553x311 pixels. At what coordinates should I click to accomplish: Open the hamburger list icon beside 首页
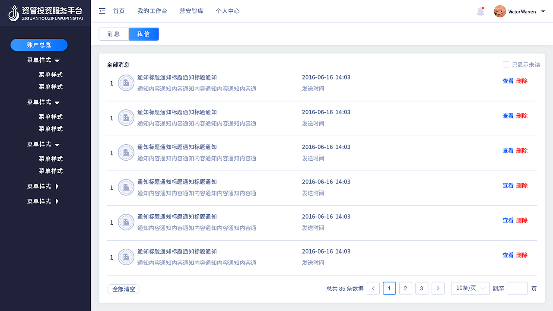102,11
